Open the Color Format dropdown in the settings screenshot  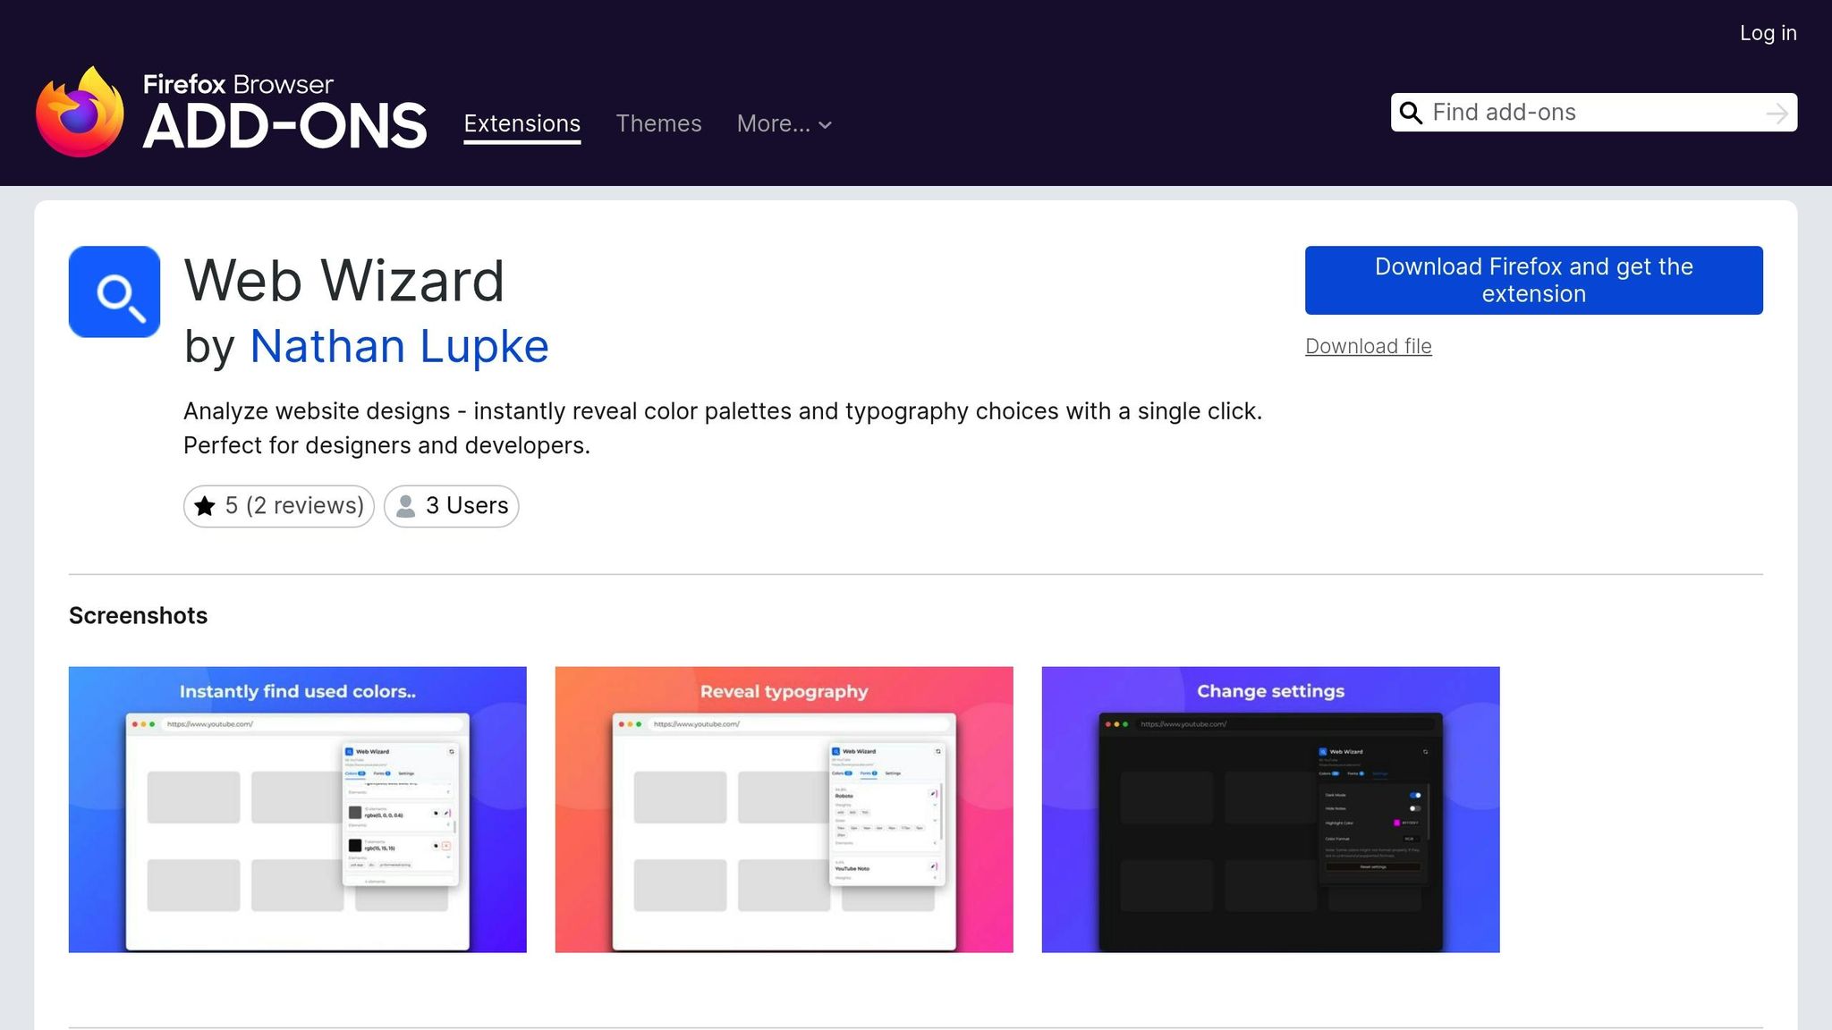click(x=1412, y=840)
